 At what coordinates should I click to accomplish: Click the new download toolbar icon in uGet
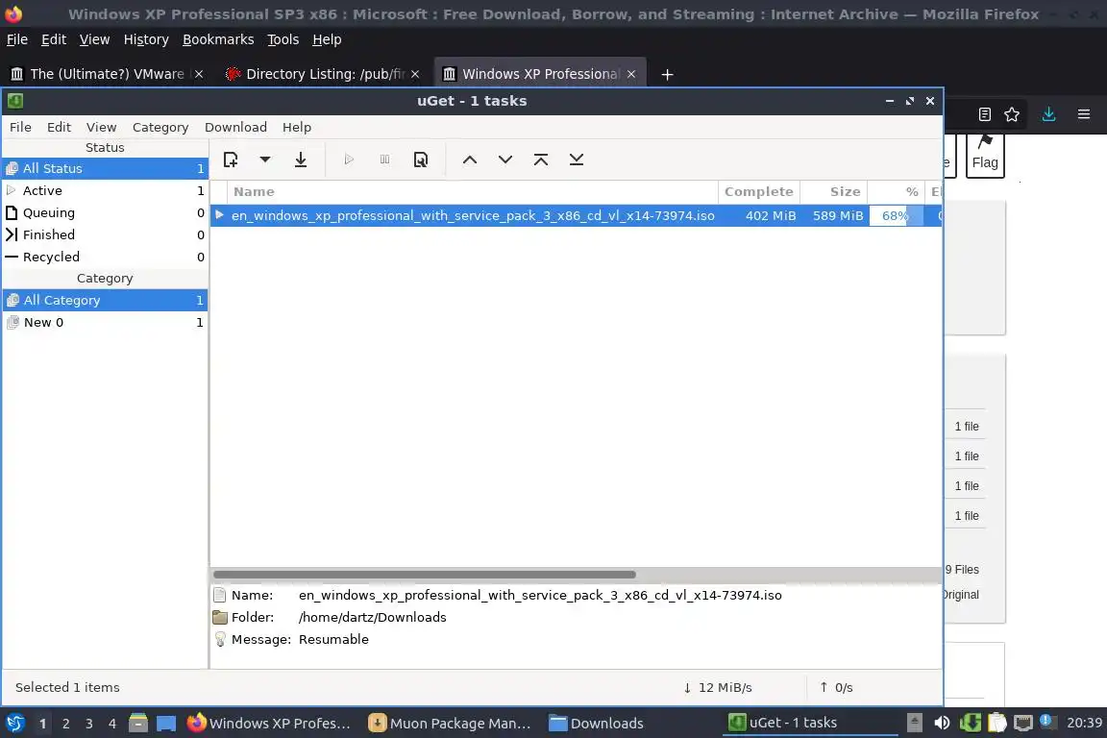pyautogui.click(x=231, y=160)
